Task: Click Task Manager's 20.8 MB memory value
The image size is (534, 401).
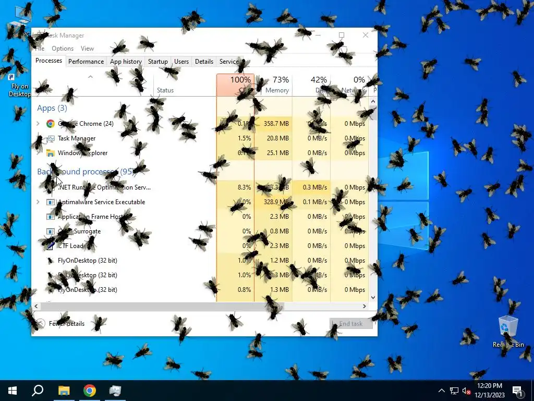Action: pyautogui.click(x=277, y=138)
